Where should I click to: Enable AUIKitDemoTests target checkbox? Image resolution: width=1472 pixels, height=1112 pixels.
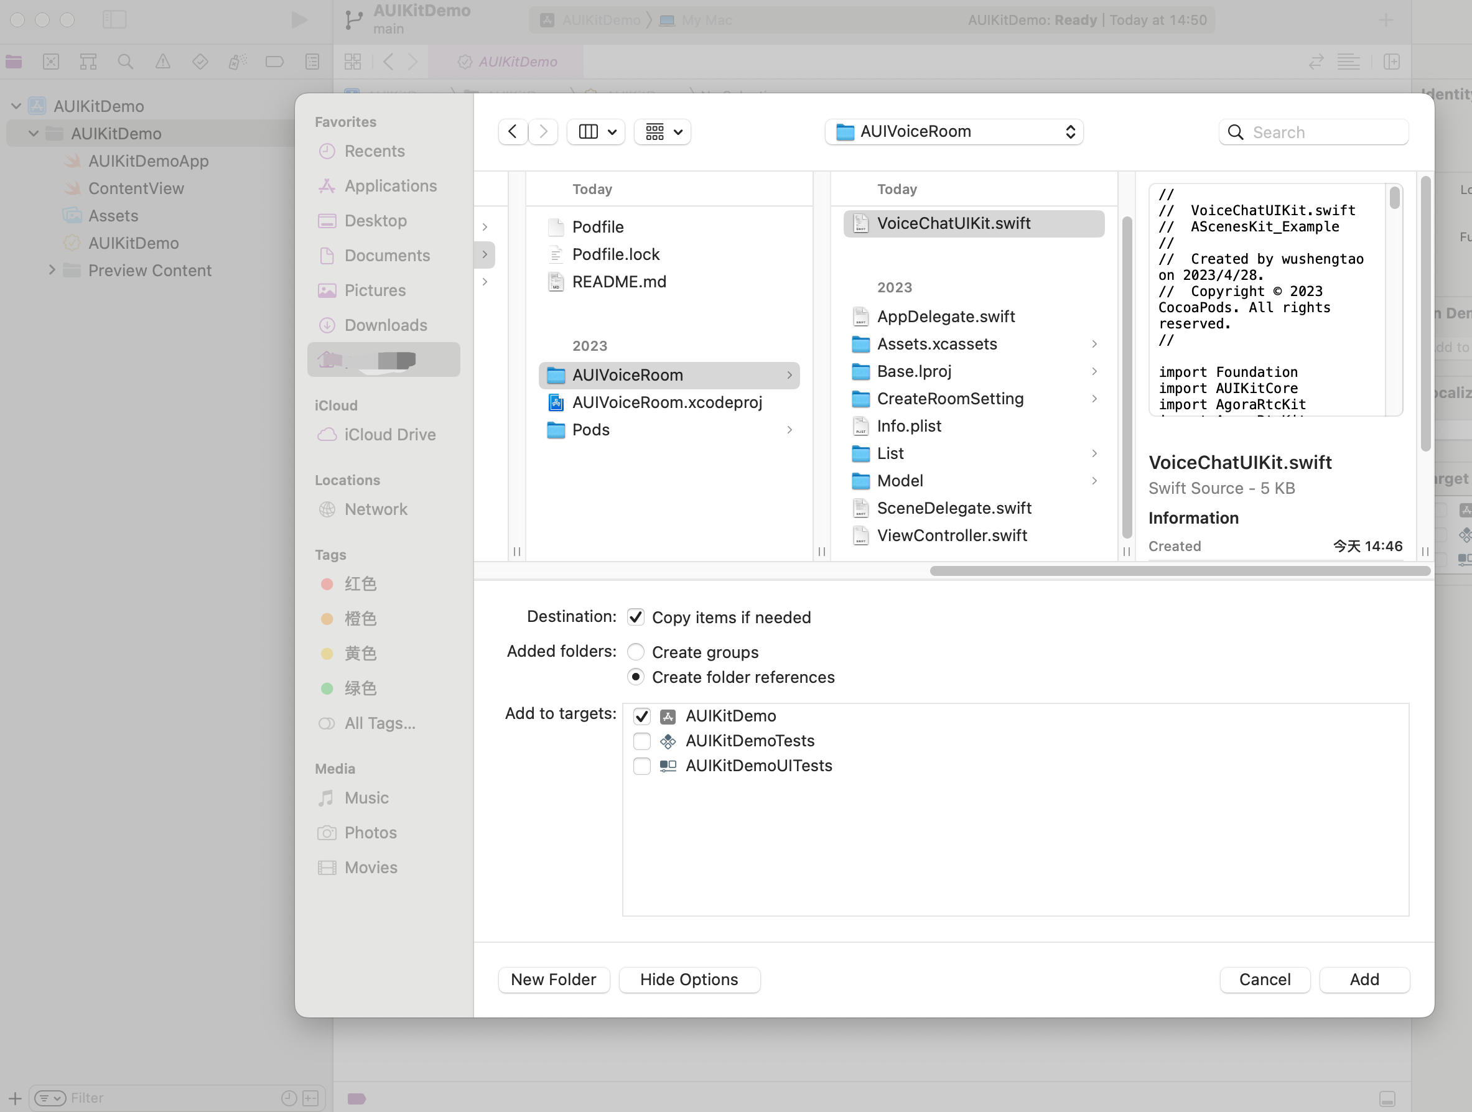[x=641, y=740]
